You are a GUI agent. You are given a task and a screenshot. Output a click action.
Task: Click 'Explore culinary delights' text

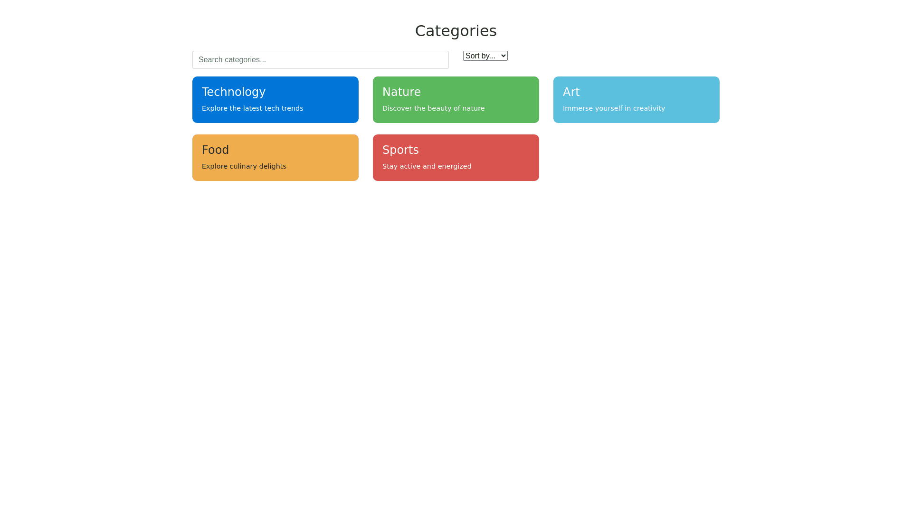pyautogui.click(x=244, y=166)
